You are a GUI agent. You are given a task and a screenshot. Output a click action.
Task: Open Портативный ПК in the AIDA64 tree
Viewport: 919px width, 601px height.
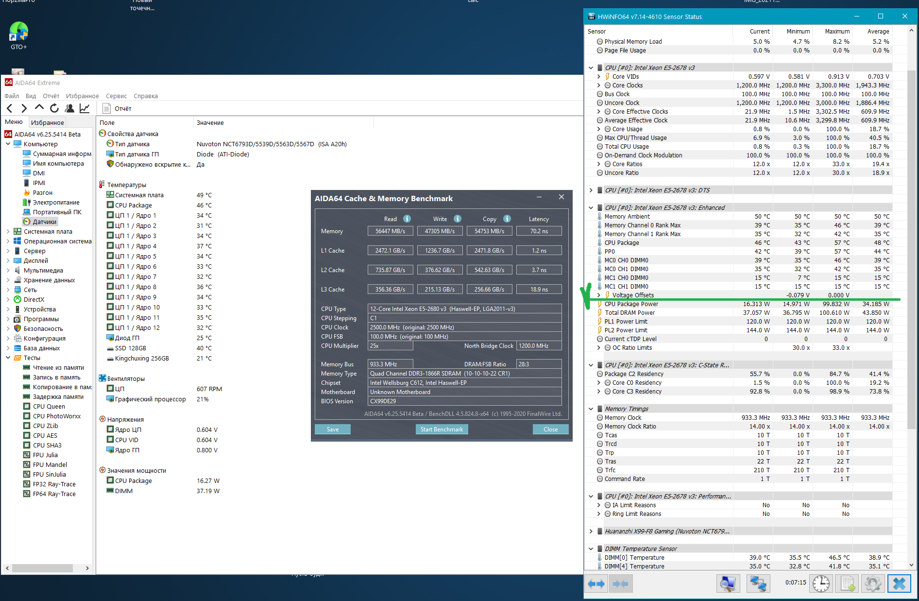(57, 212)
